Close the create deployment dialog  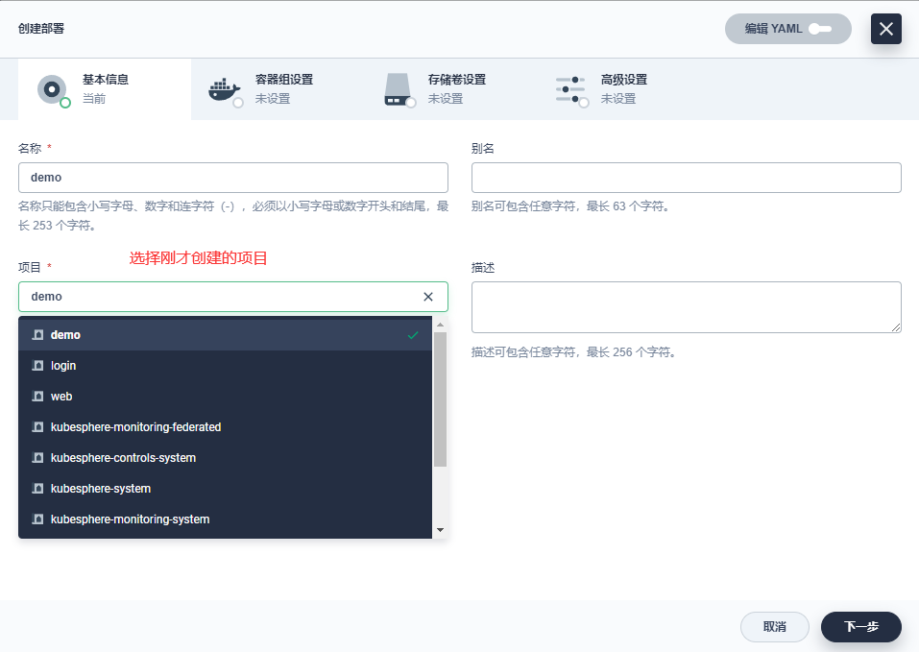point(885,29)
